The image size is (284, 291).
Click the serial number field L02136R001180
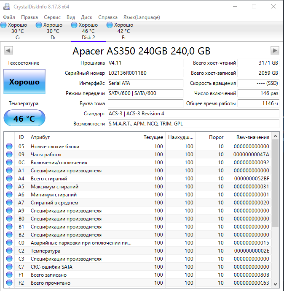point(145,73)
